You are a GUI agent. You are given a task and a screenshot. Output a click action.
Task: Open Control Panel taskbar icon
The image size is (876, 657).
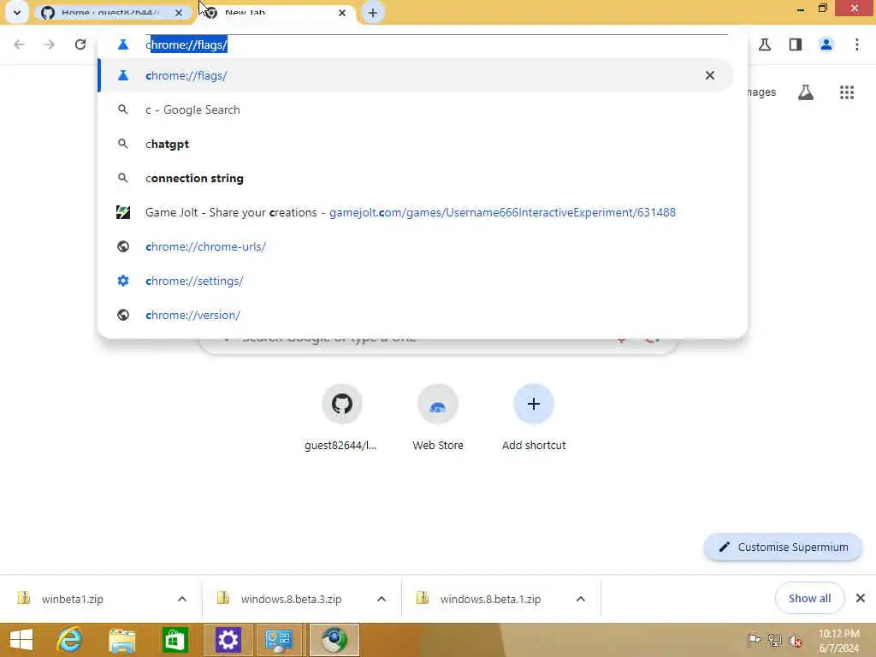point(280,640)
